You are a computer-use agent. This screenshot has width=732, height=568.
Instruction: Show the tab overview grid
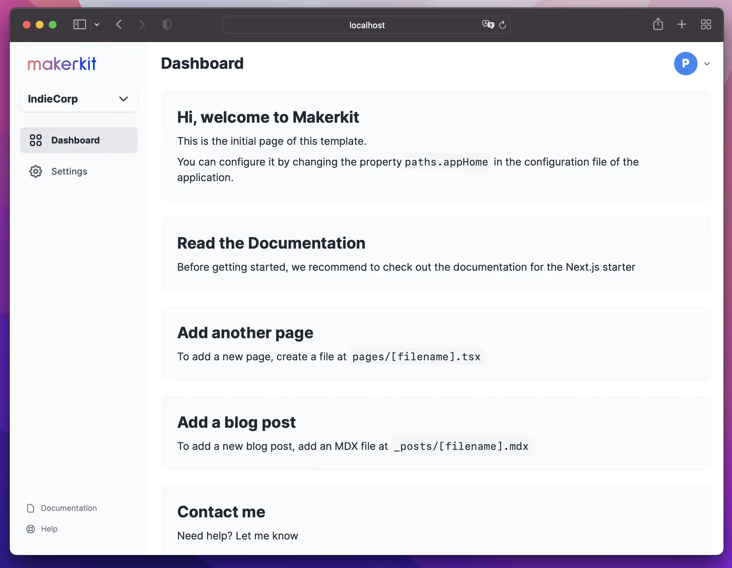point(706,24)
